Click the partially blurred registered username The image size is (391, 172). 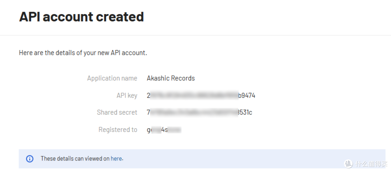164,130
